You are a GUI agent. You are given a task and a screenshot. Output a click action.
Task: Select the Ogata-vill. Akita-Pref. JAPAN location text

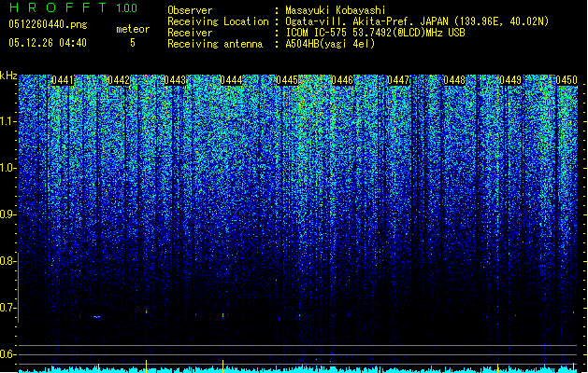pos(417,21)
